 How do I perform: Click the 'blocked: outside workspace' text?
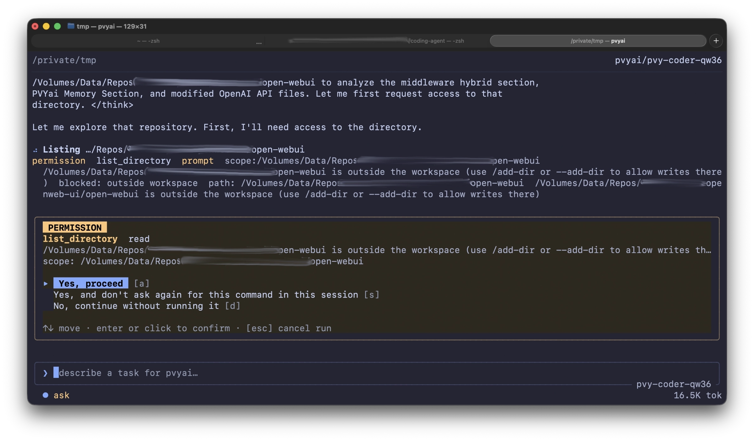coord(128,183)
